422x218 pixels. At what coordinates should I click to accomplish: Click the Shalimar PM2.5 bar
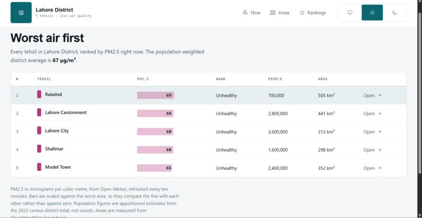155,150
